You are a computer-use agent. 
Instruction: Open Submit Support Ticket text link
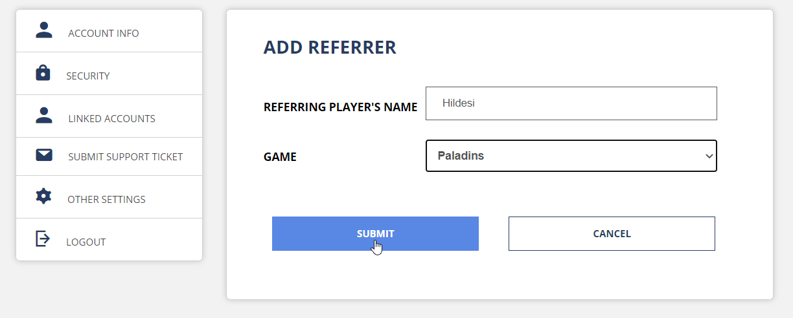(125, 156)
